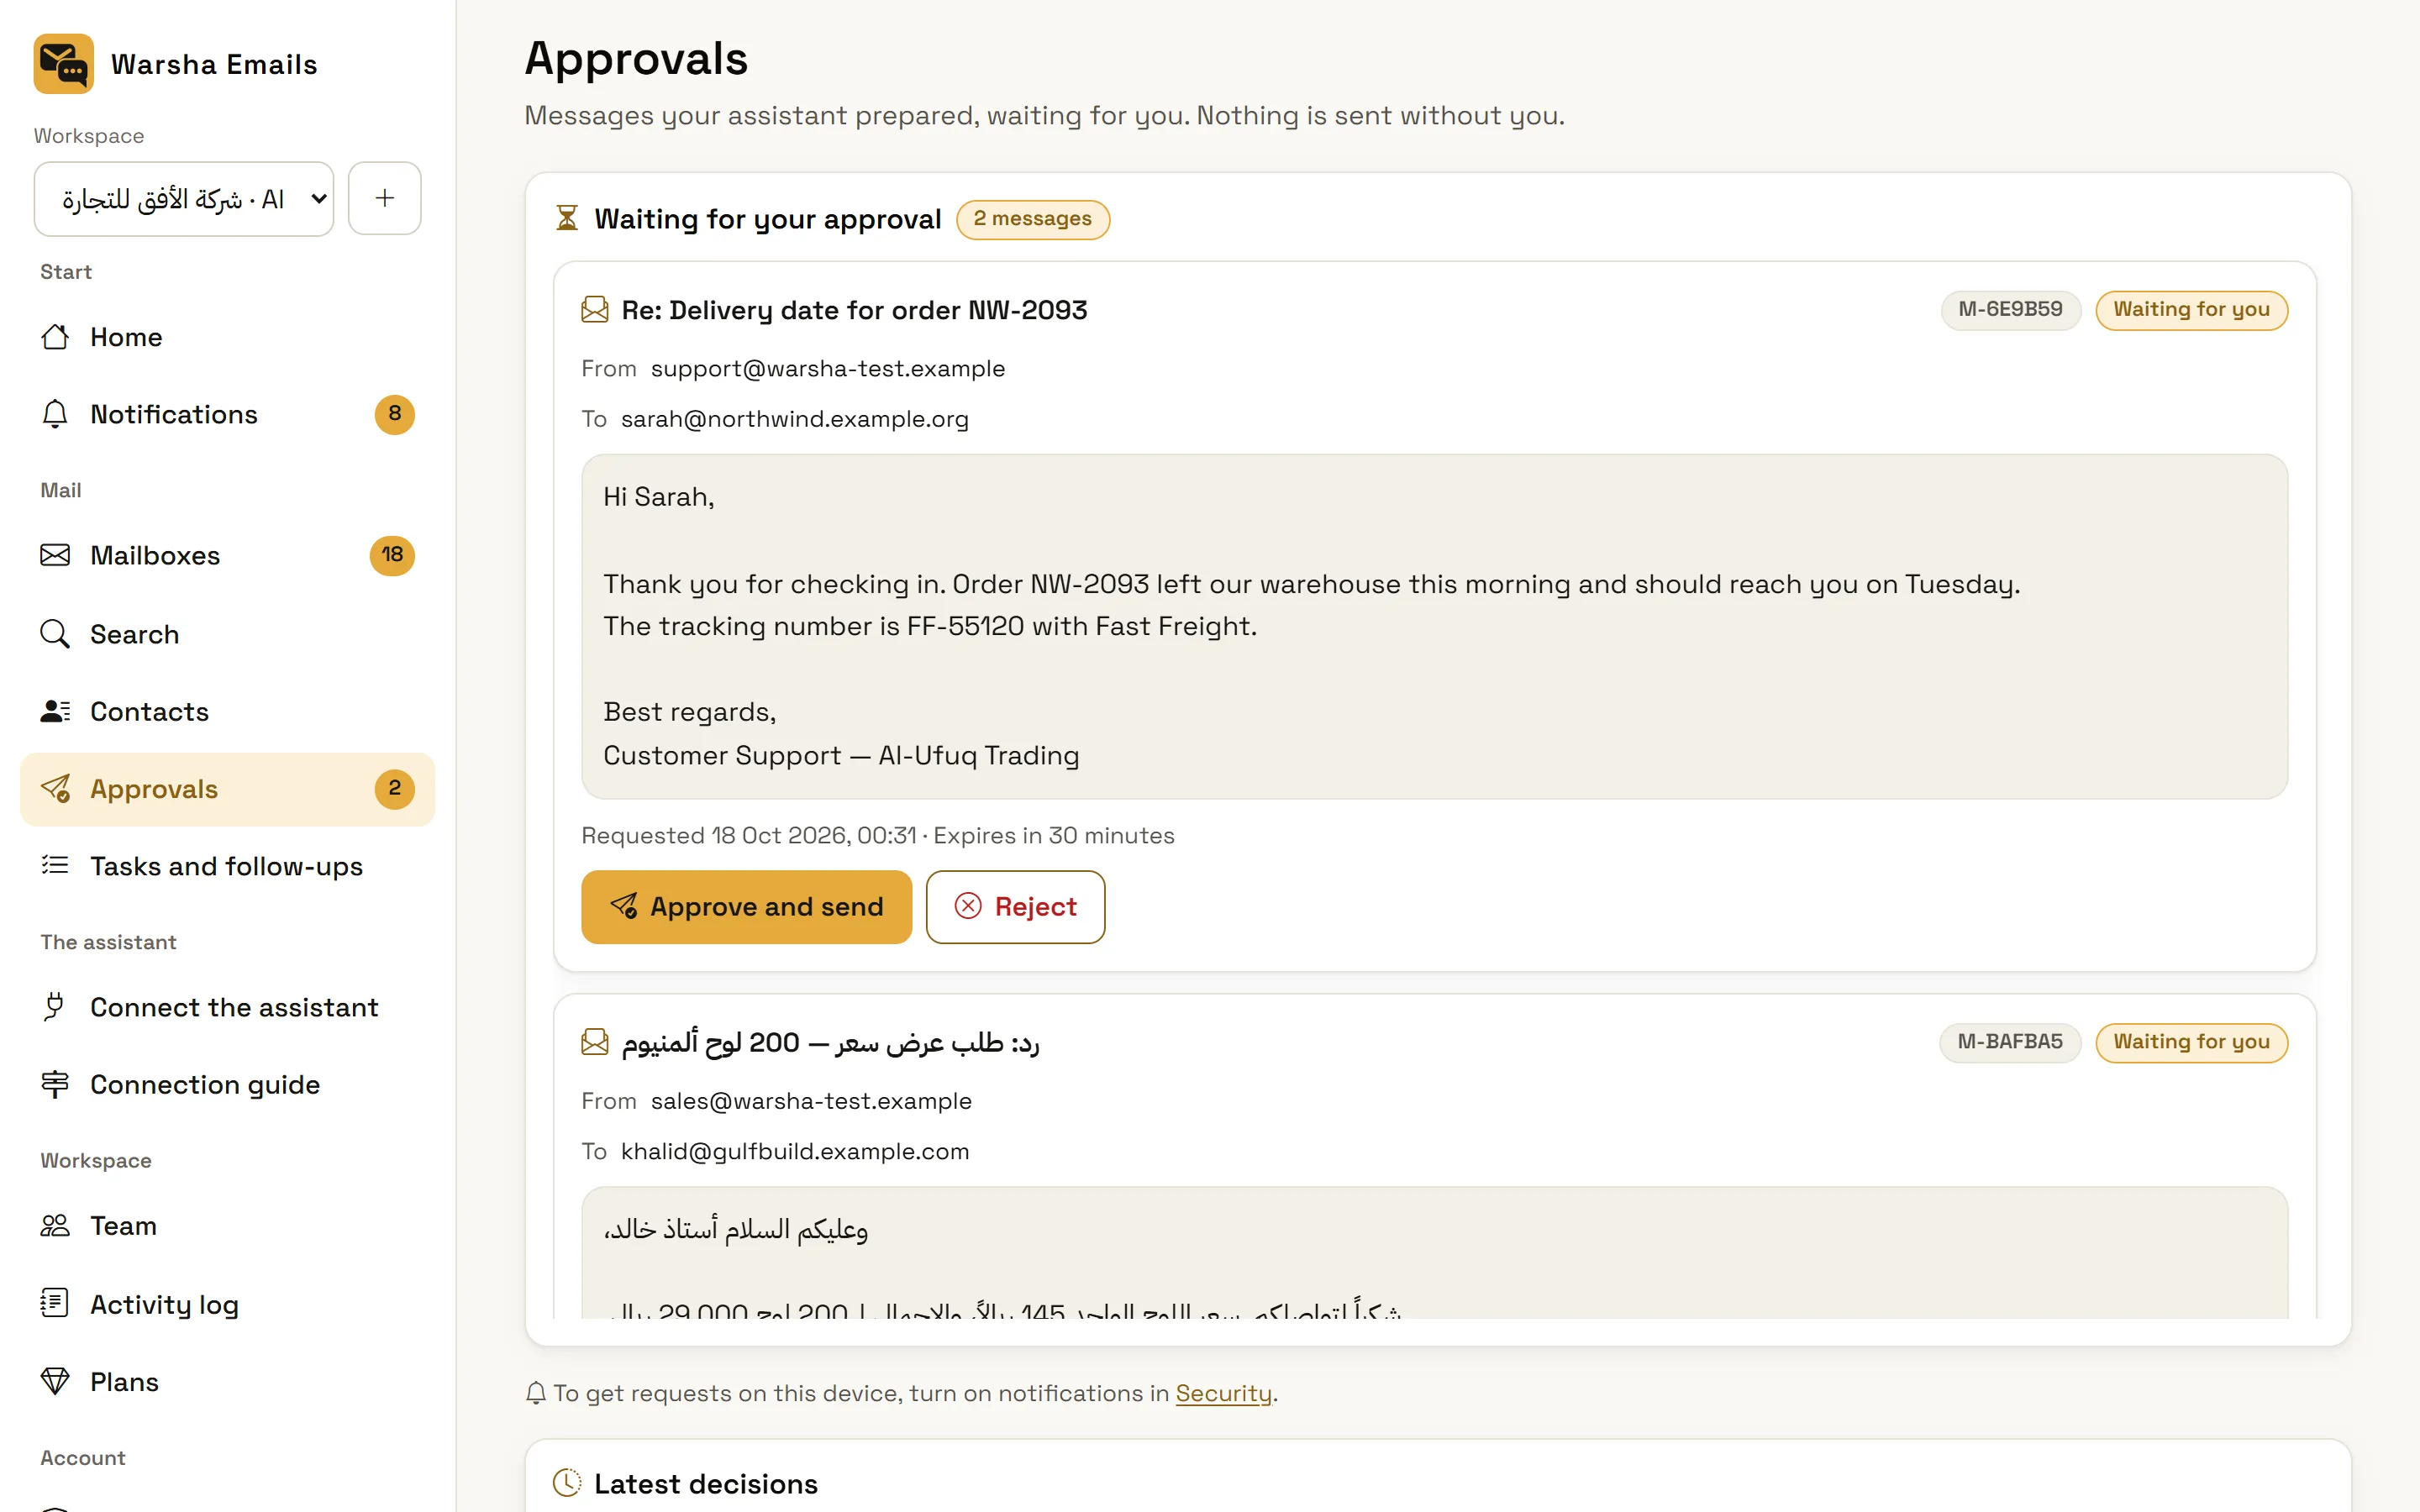Screen dimensions: 2420x1512
Task: Click the Requested 18 Oct 2026 expiry line
Action: point(878,835)
